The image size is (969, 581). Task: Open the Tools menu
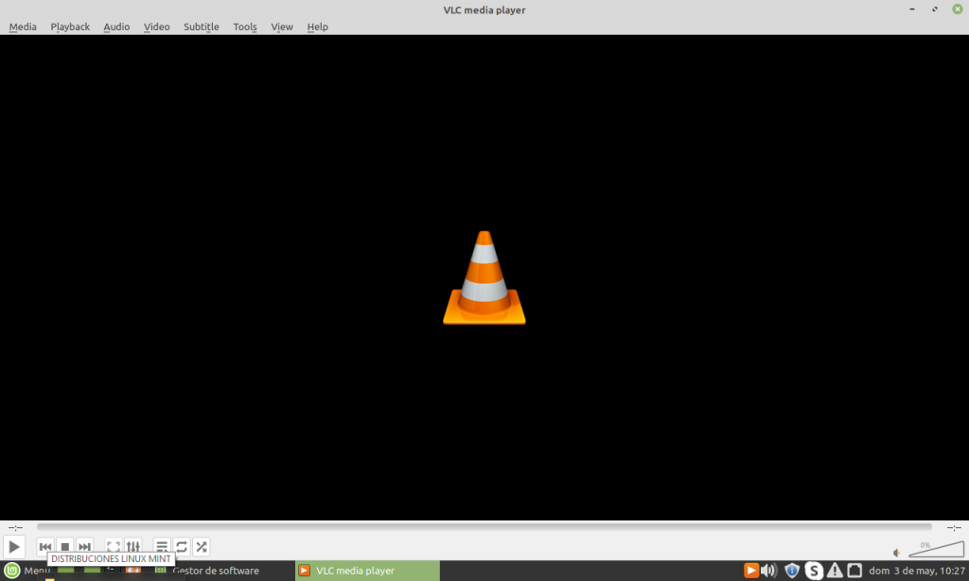point(245,26)
